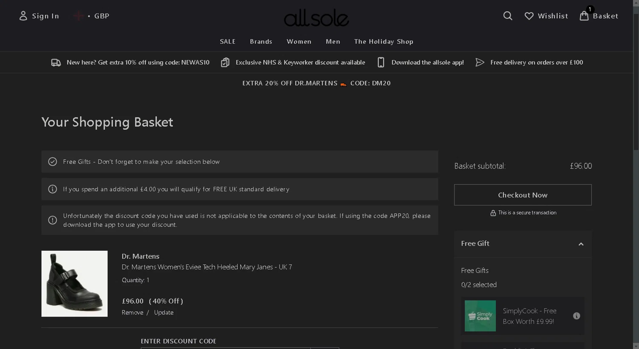Screen dimensions: 639x349
Task: Click the ENTER DISCOUNT CODE label
Action: [178, 341]
